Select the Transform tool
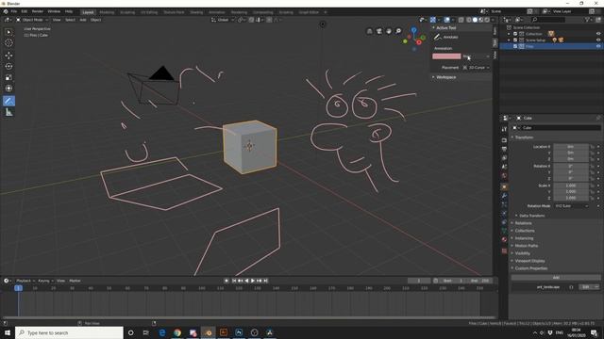The height and width of the screenshot is (339, 604). click(x=8, y=89)
